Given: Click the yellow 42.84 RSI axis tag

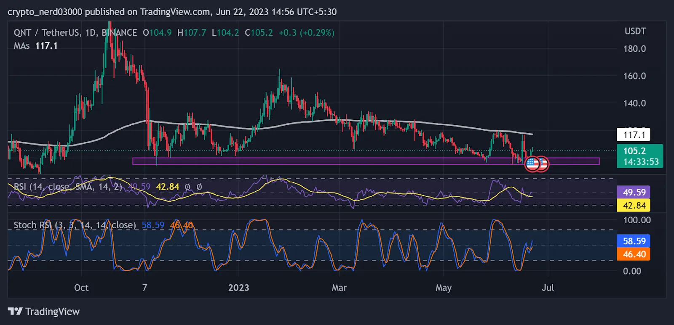Looking at the screenshot, I should (634, 205).
